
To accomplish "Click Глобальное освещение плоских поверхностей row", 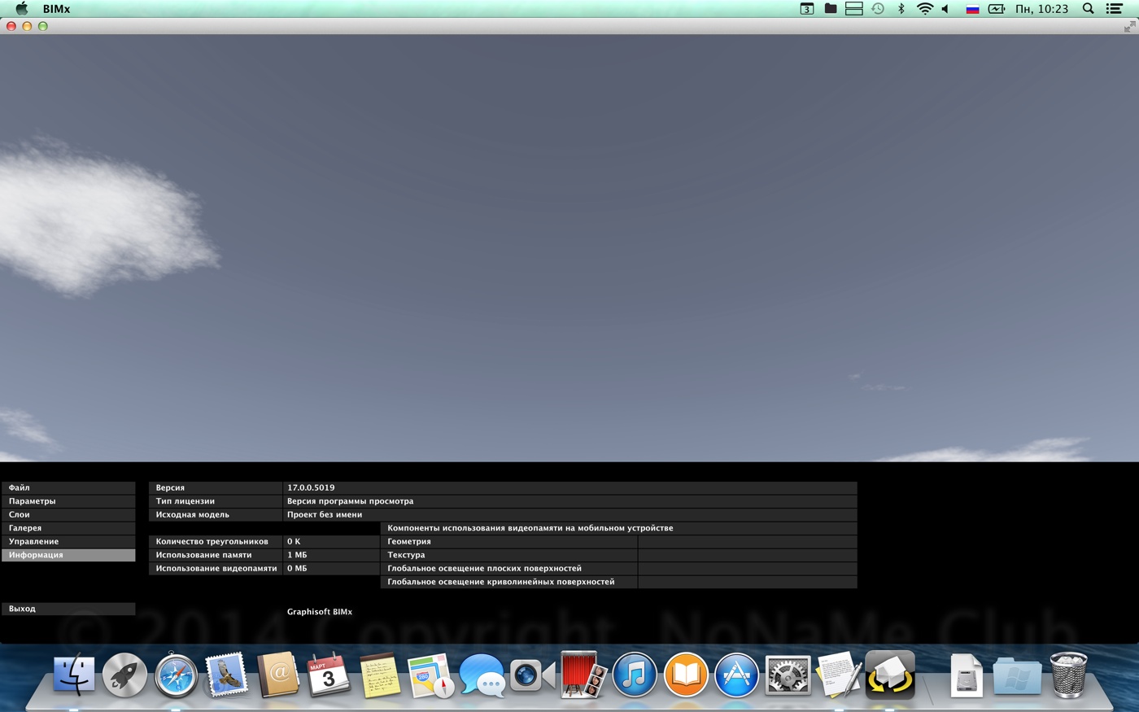I will coord(619,569).
